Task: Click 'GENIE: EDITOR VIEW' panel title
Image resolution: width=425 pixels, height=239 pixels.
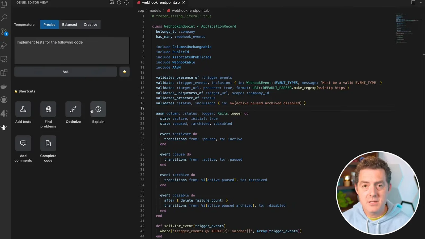Action: pos(32,2)
